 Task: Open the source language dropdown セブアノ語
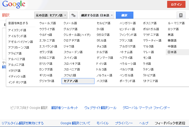point(51,15)
